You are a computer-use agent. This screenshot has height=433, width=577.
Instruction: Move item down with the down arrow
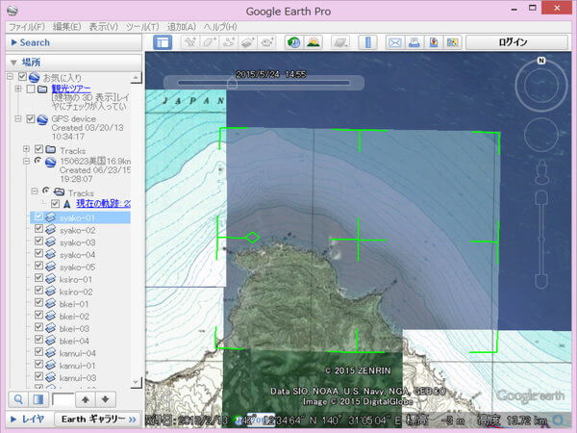point(105,399)
